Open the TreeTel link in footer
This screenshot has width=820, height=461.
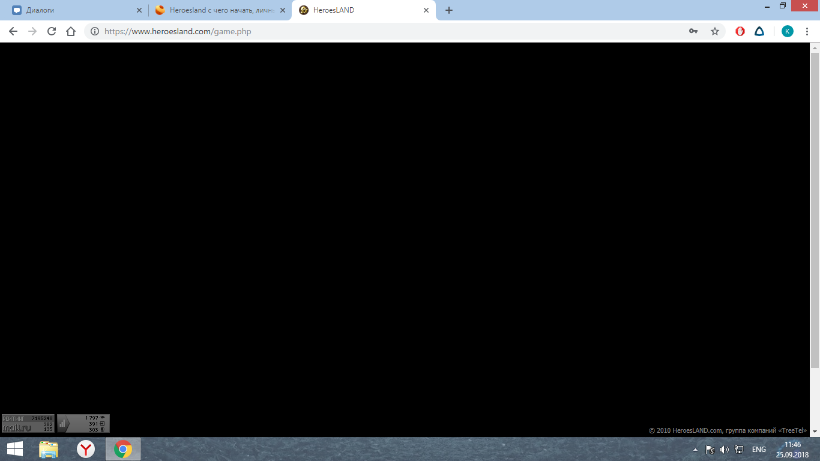pos(794,430)
